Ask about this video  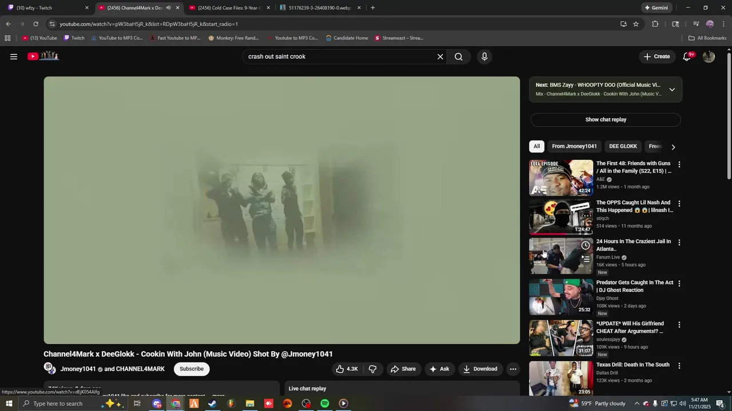[439, 369]
